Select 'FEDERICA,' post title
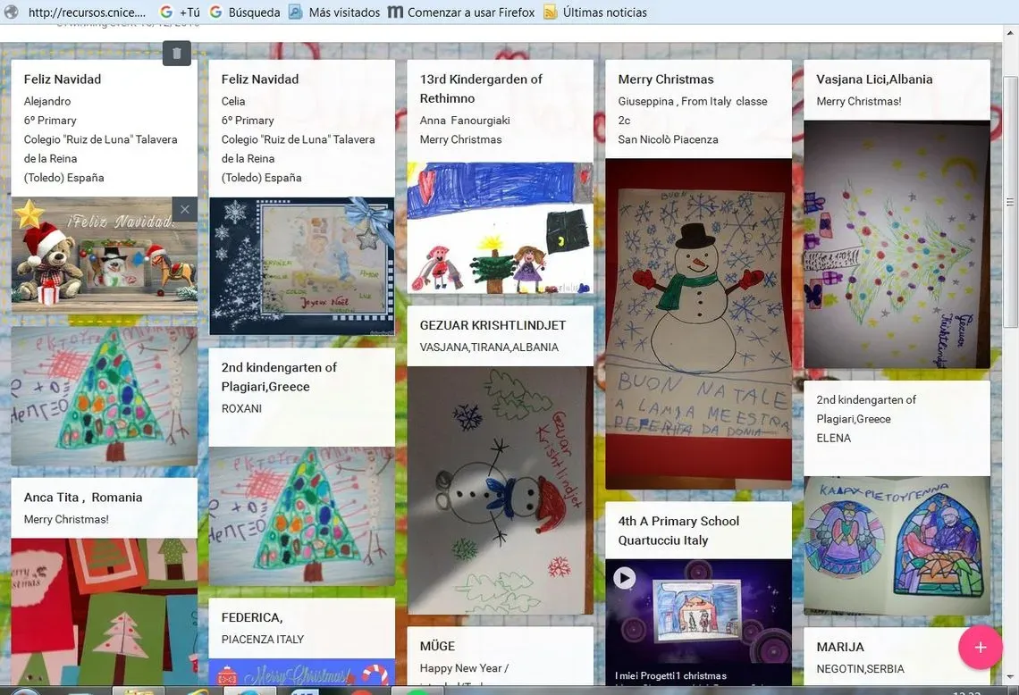The width and height of the screenshot is (1019, 695). click(251, 617)
